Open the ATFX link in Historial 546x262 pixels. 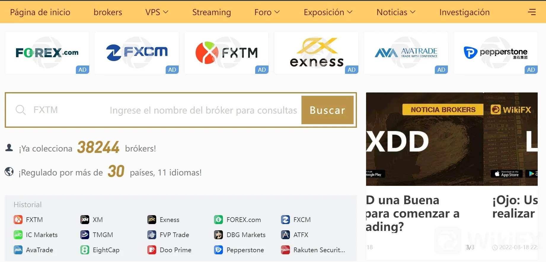pos(301,235)
